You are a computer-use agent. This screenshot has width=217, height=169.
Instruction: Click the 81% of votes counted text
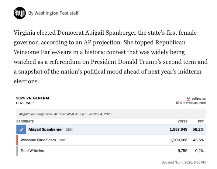click(191, 103)
